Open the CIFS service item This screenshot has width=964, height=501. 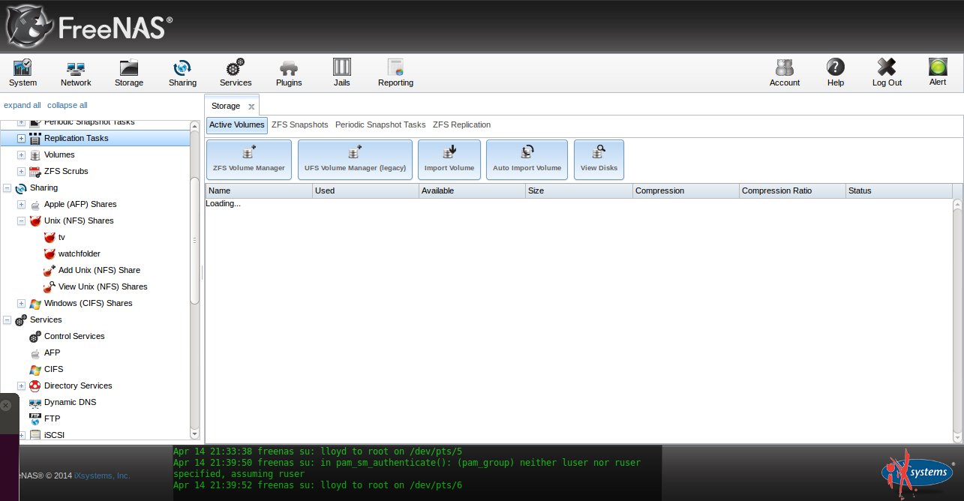coord(54,369)
